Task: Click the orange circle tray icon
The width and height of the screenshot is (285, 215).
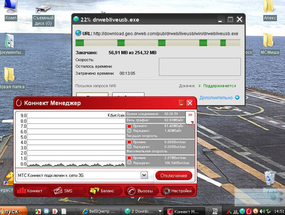Action: (256, 211)
